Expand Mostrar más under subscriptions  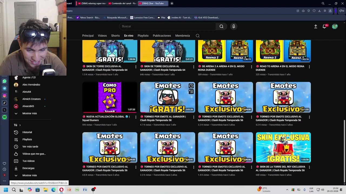29,113
